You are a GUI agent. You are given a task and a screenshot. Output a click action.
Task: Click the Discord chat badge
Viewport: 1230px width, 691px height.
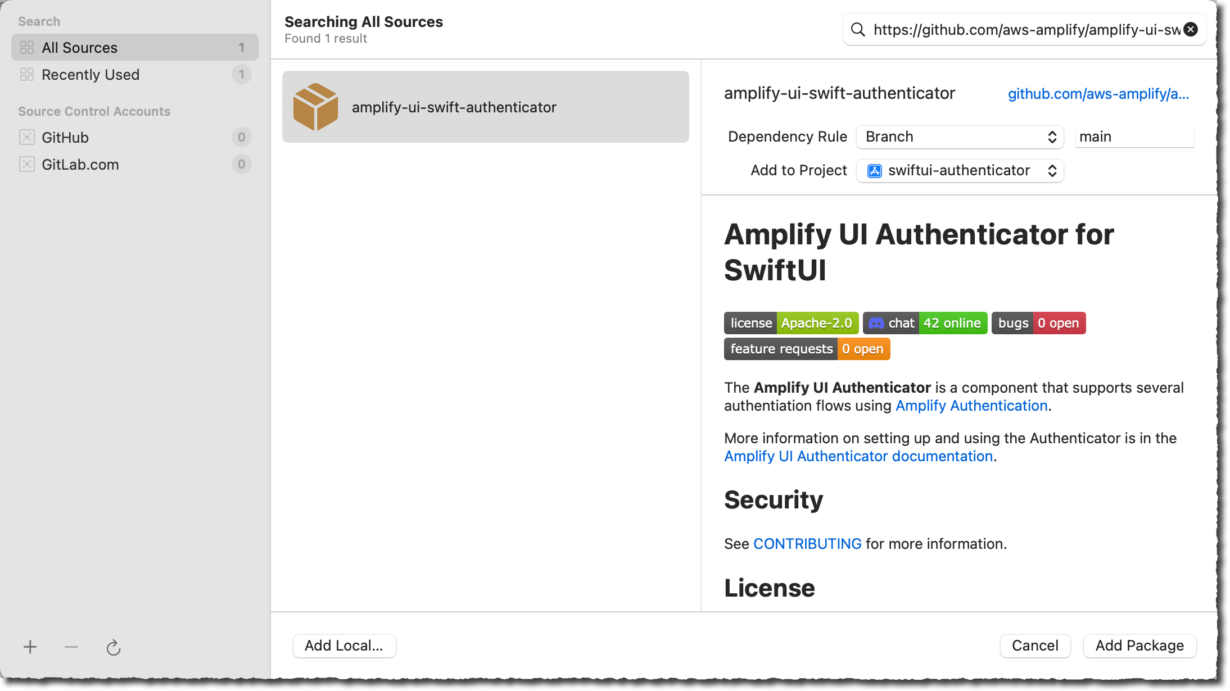[x=925, y=322]
